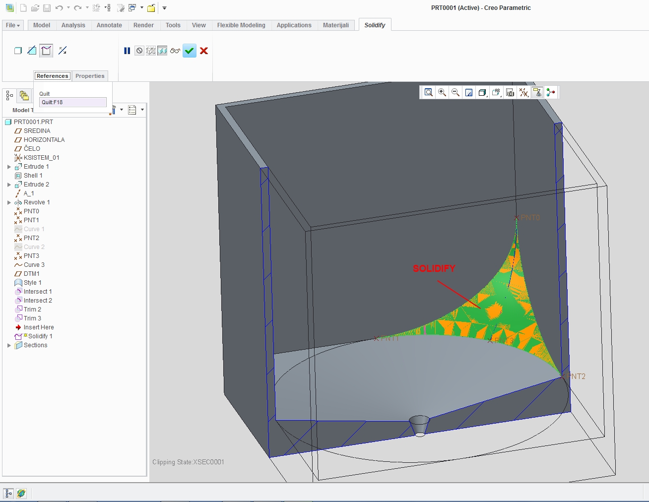Screen dimensions: 649x502
Task: Click the Save icon in quick access toolbar
Action: click(47, 8)
